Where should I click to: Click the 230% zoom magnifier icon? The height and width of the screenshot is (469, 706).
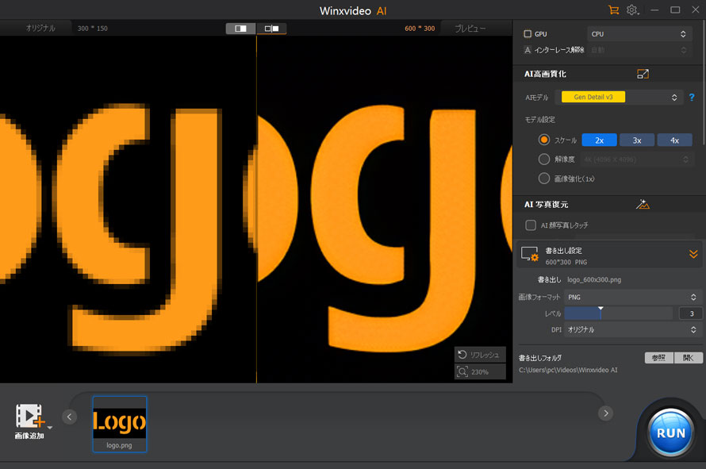(x=462, y=371)
